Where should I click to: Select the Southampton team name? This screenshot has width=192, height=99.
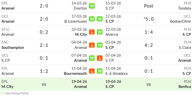(13, 48)
